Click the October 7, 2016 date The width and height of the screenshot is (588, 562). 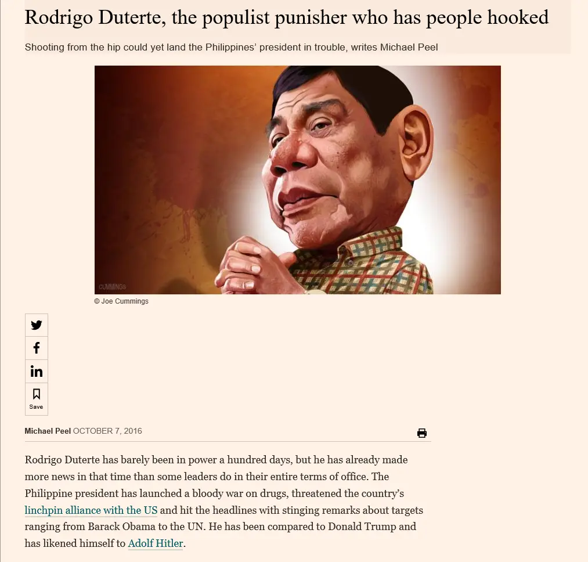pyautogui.click(x=107, y=431)
